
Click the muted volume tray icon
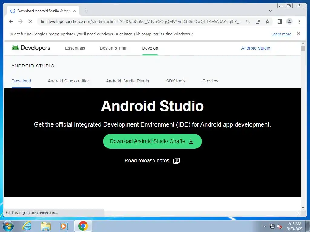point(279,226)
